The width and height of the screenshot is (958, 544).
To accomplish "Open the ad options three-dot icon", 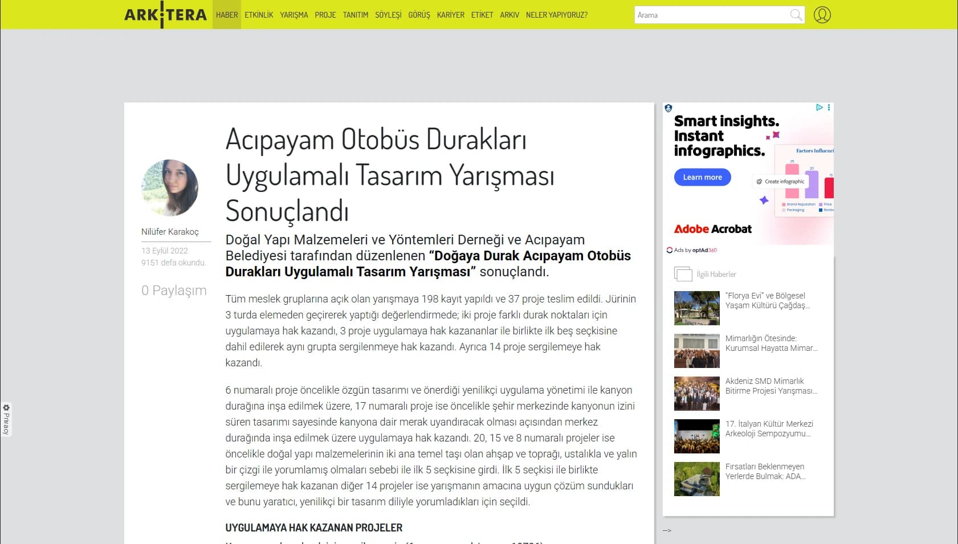I will point(829,107).
